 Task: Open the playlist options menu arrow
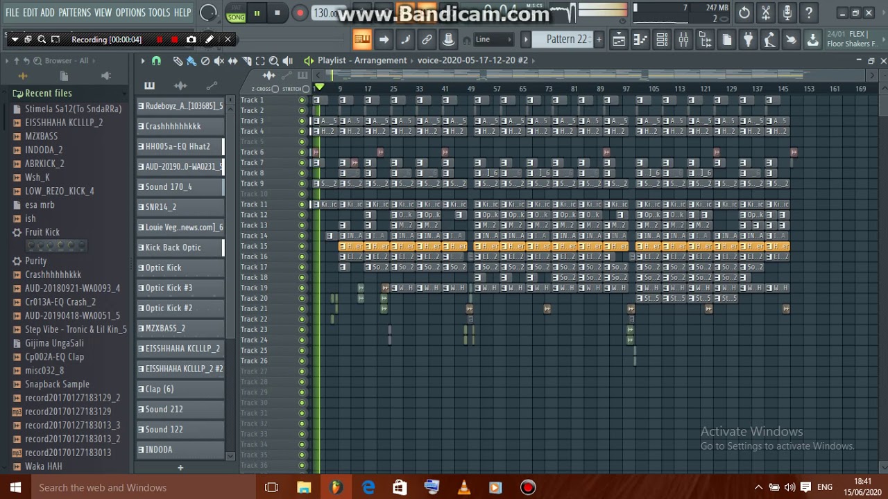(x=143, y=61)
